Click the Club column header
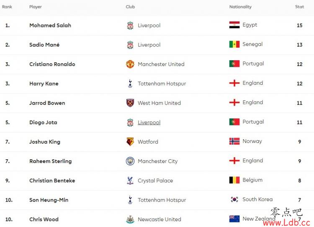 [130, 7]
